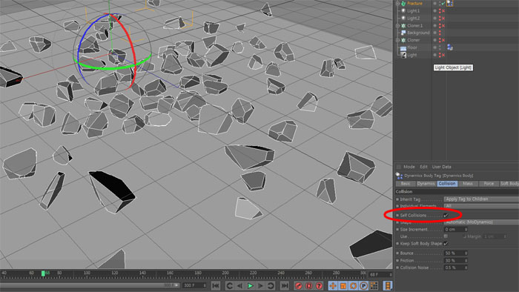The image size is (519, 292).
Task: Toggle parameter keyframe recording P icon
Action: point(363,285)
